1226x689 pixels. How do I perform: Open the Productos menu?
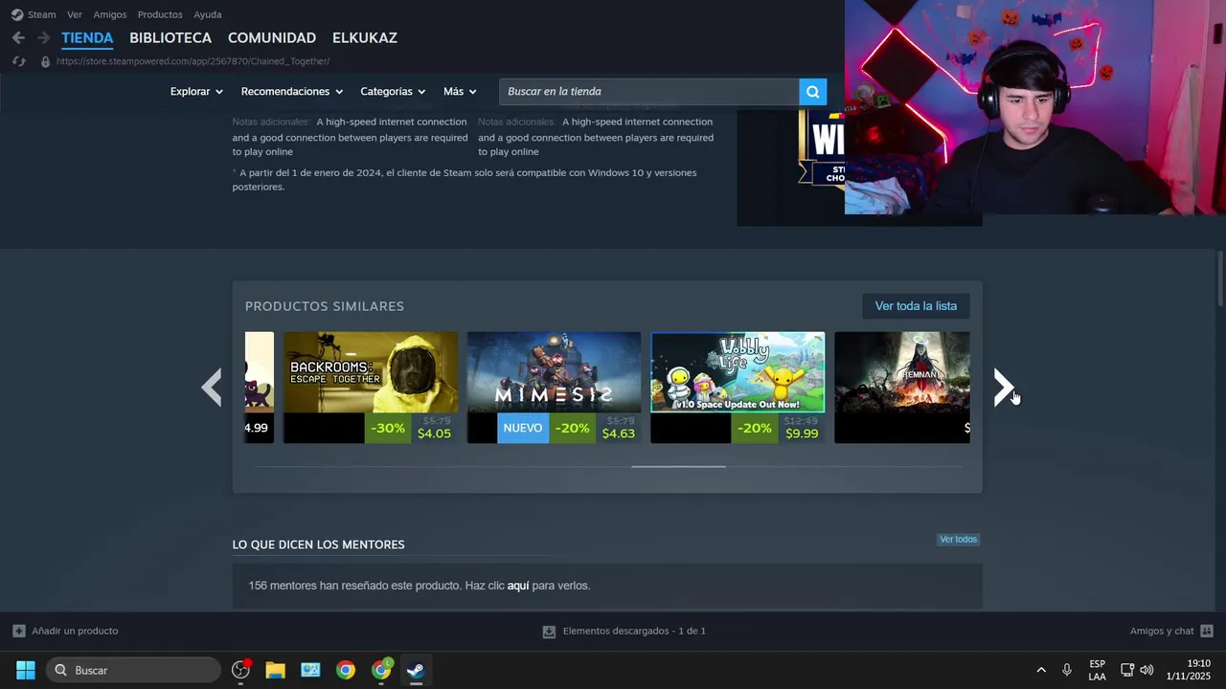point(160,14)
